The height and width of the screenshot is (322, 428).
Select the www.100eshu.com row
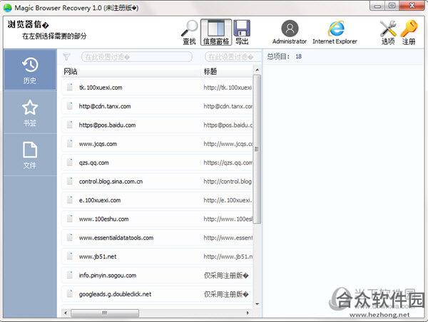157,219
